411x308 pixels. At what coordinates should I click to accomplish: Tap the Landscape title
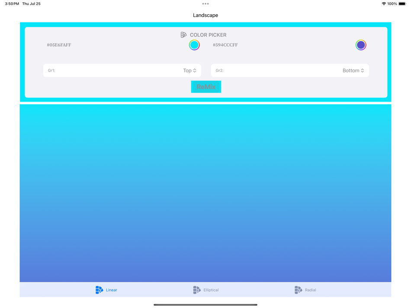point(205,15)
